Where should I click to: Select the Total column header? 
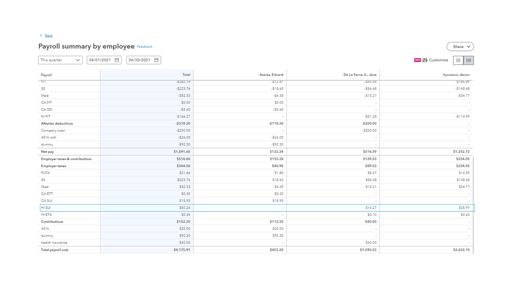tap(186, 75)
